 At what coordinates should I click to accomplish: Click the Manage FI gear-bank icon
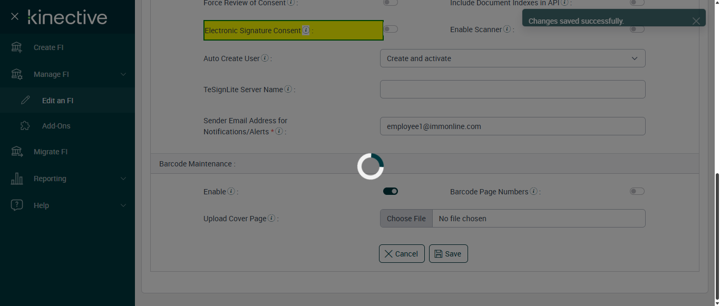tap(17, 74)
